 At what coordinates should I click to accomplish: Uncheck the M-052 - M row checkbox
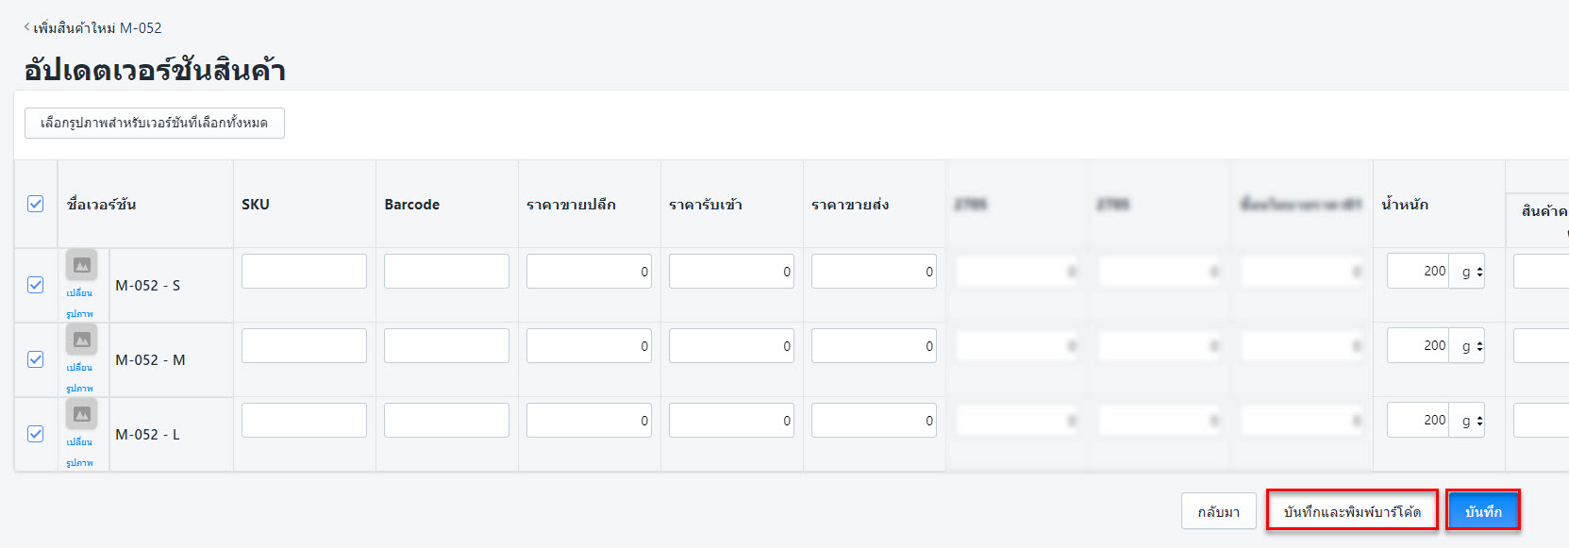(36, 359)
